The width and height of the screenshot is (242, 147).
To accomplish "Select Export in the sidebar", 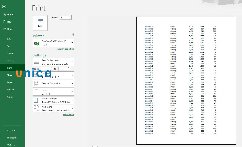I will coord(10,83).
